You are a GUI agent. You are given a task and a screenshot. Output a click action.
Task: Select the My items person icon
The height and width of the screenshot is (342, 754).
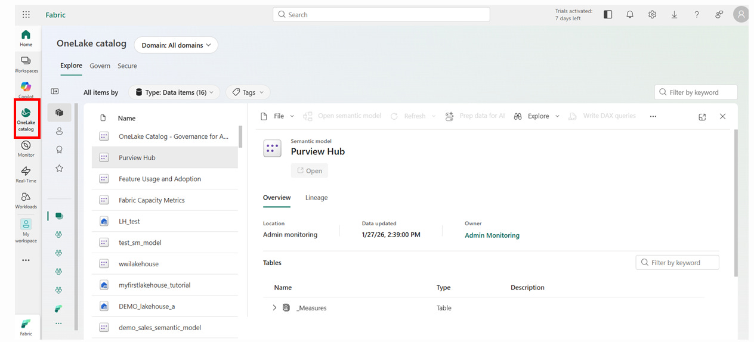click(59, 131)
